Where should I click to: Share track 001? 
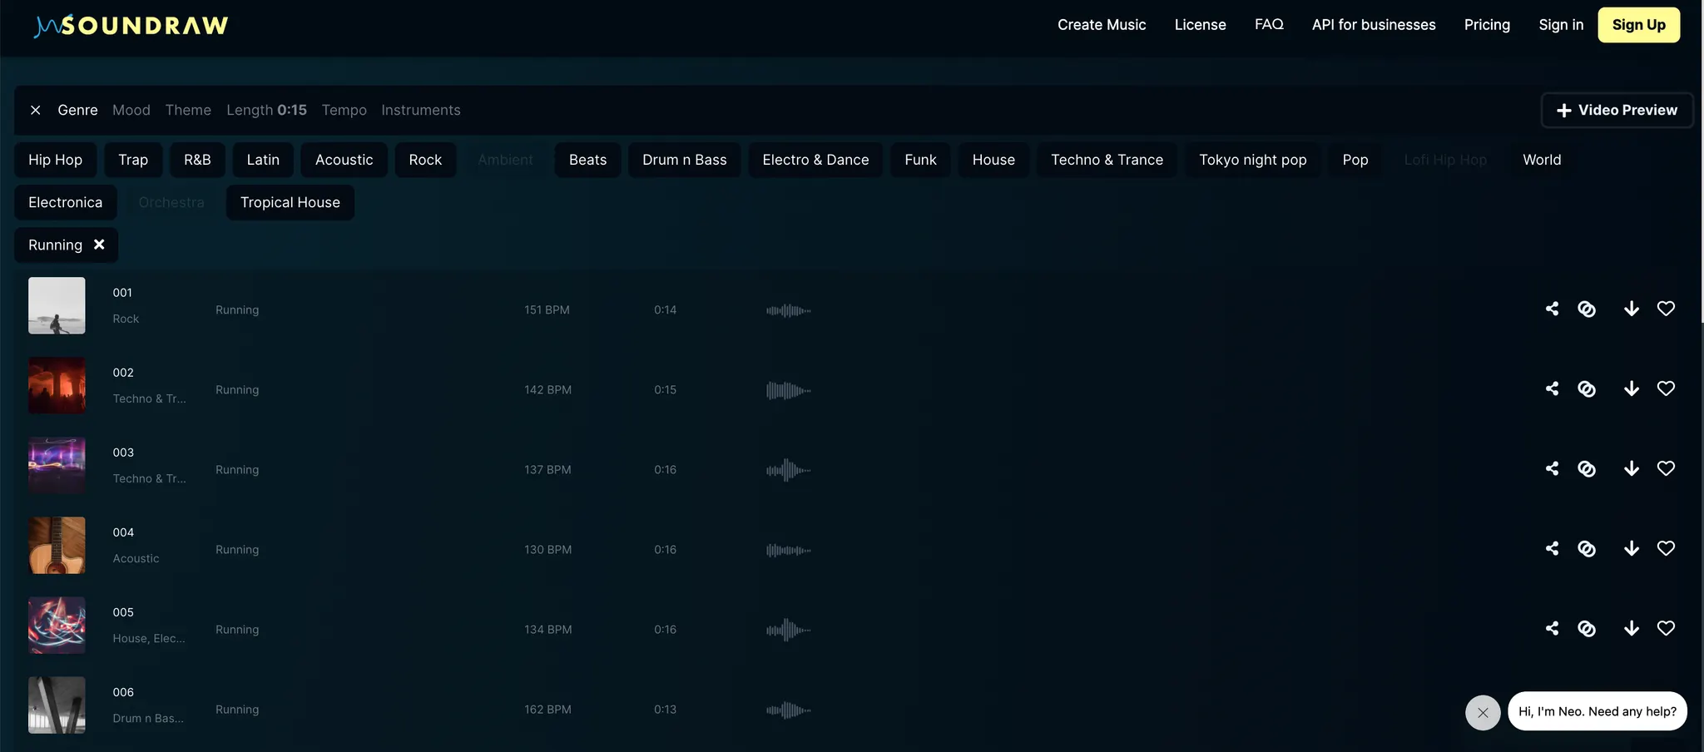pos(1552,309)
